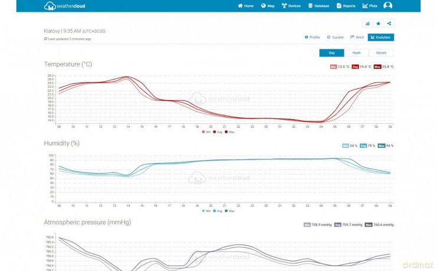Select the Evolution tab

point(380,37)
